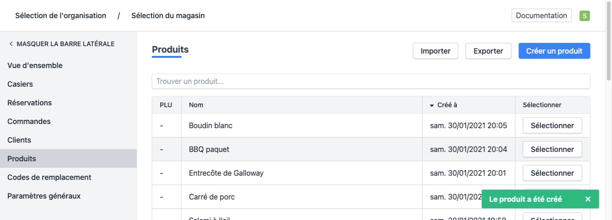Collapse sidebar with the chevron arrow

coord(11,44)
